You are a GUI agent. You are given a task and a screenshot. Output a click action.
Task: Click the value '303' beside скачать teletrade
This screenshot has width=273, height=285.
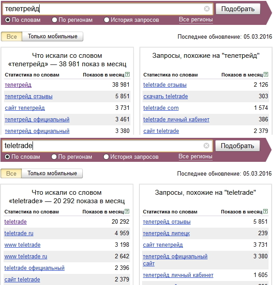[263, 96]
